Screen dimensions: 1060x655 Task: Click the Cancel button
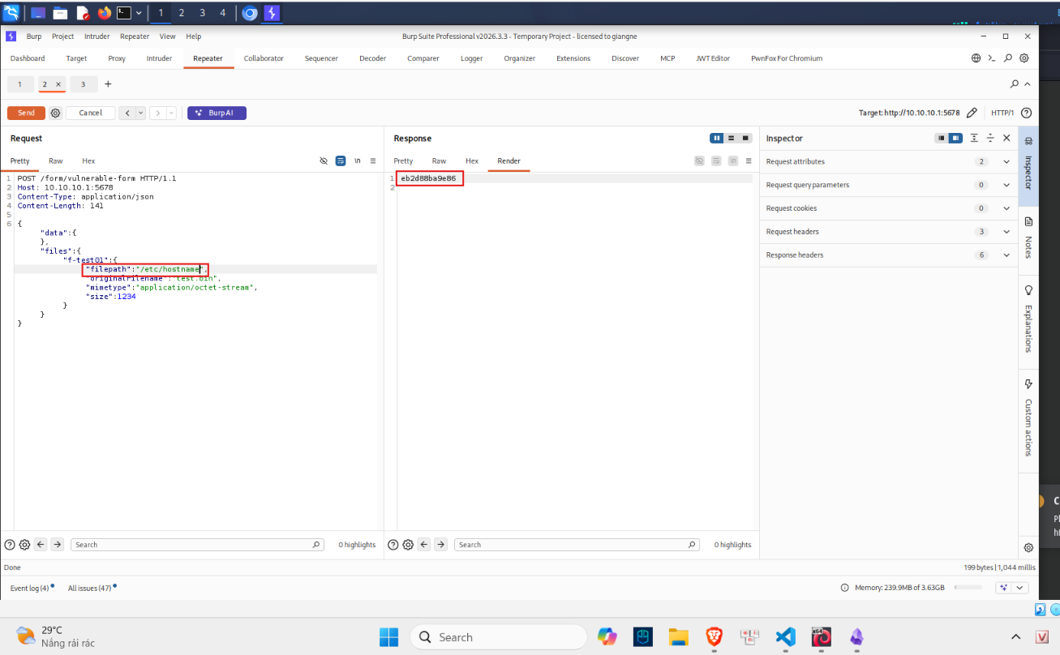click(x=91, y=113)
